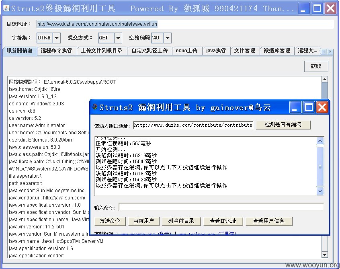Click the 查看用户信息 button
The width and height of the screenshot is (340, 269).
[269, 221]
